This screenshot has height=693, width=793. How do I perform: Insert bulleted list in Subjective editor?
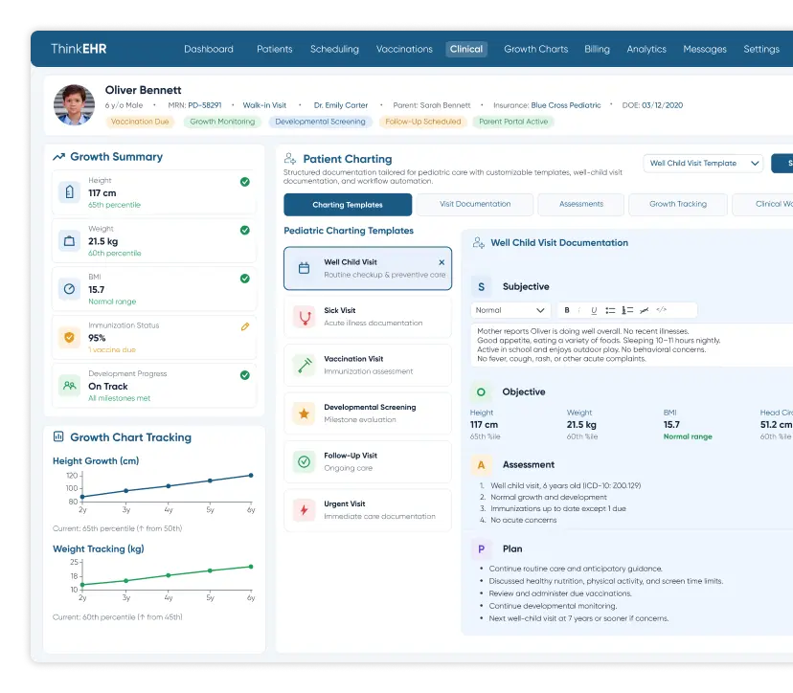(x=610, y=310)
